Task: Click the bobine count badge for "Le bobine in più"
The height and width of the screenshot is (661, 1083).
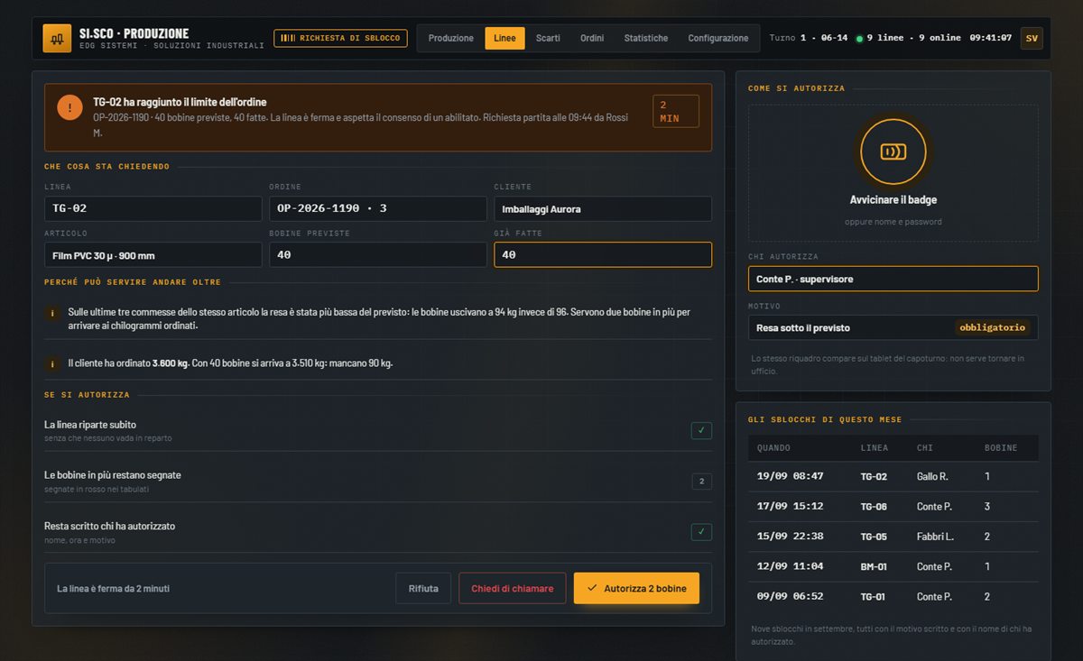Action: pyautogui.click(x=701, y=482)
